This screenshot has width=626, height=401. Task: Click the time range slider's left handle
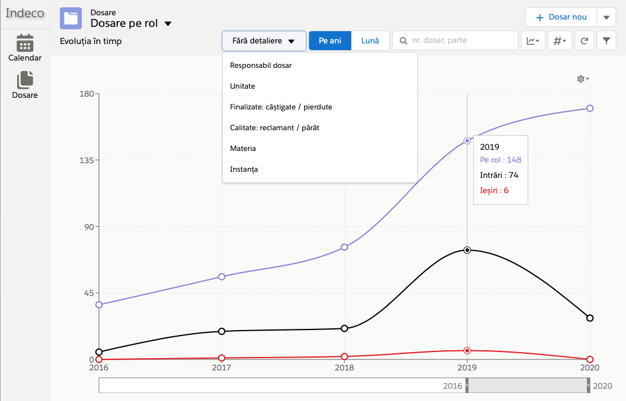(467, 386)
